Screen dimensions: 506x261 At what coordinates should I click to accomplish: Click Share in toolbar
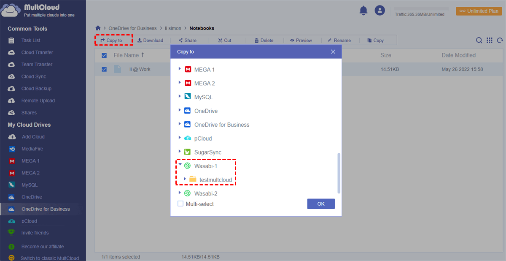click(x=187, y=41)
